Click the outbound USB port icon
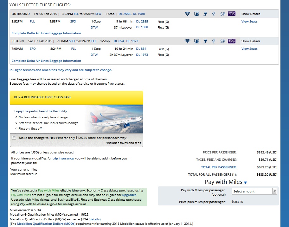The height and width of the screenshot is (227, 289). point(214,14)
